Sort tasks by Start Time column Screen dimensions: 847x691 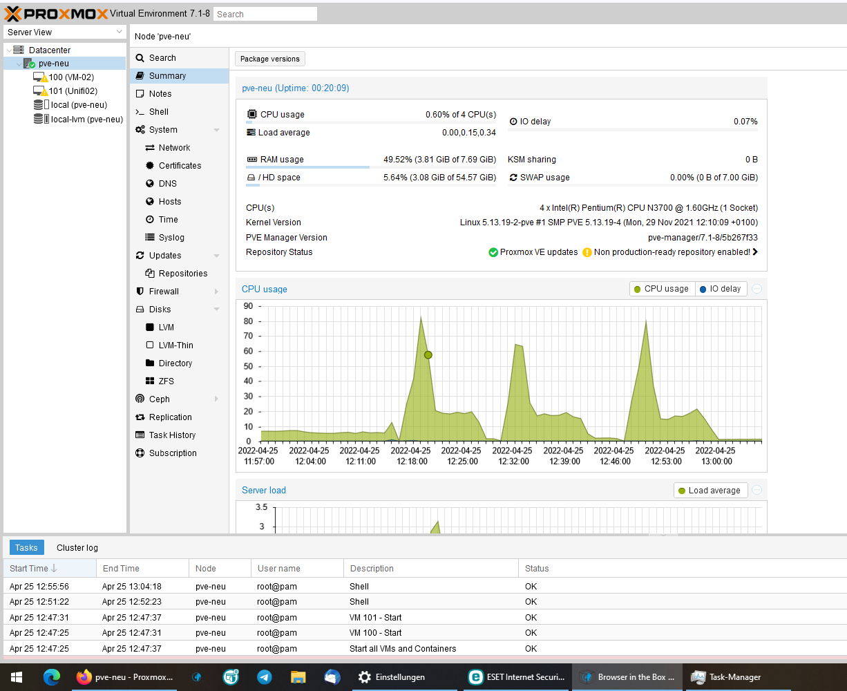(x=50, y=569)
